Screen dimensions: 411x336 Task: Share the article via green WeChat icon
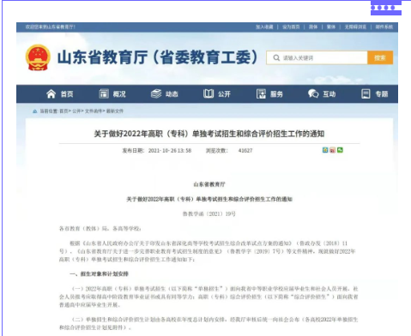pos(340,150)
